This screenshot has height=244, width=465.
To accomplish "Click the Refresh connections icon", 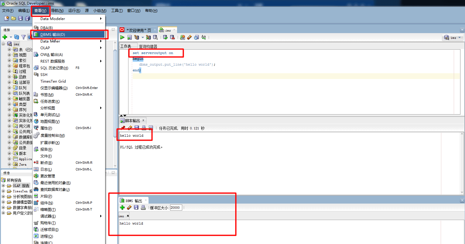I will tap(16, 37).
